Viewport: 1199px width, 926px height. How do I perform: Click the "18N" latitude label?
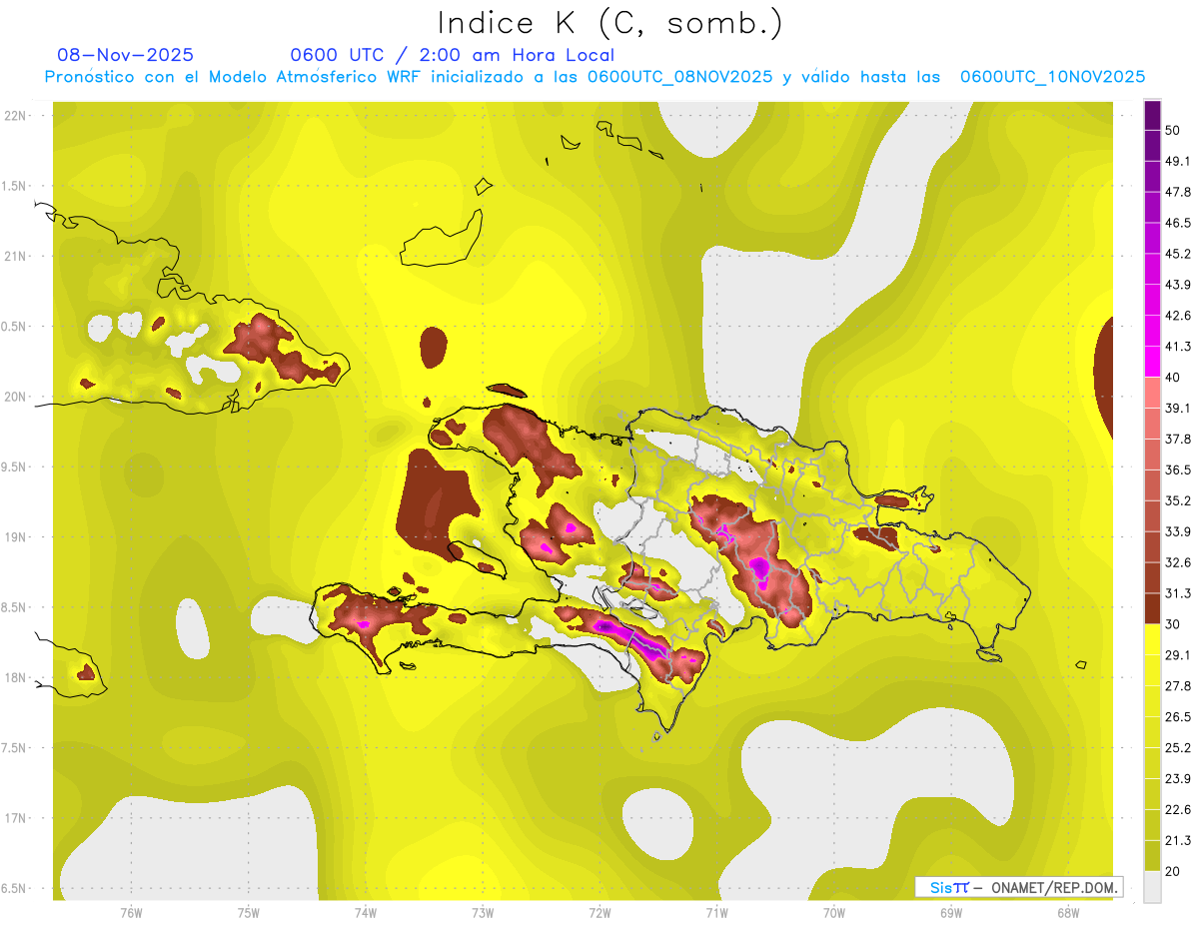(x=17, y=677)
